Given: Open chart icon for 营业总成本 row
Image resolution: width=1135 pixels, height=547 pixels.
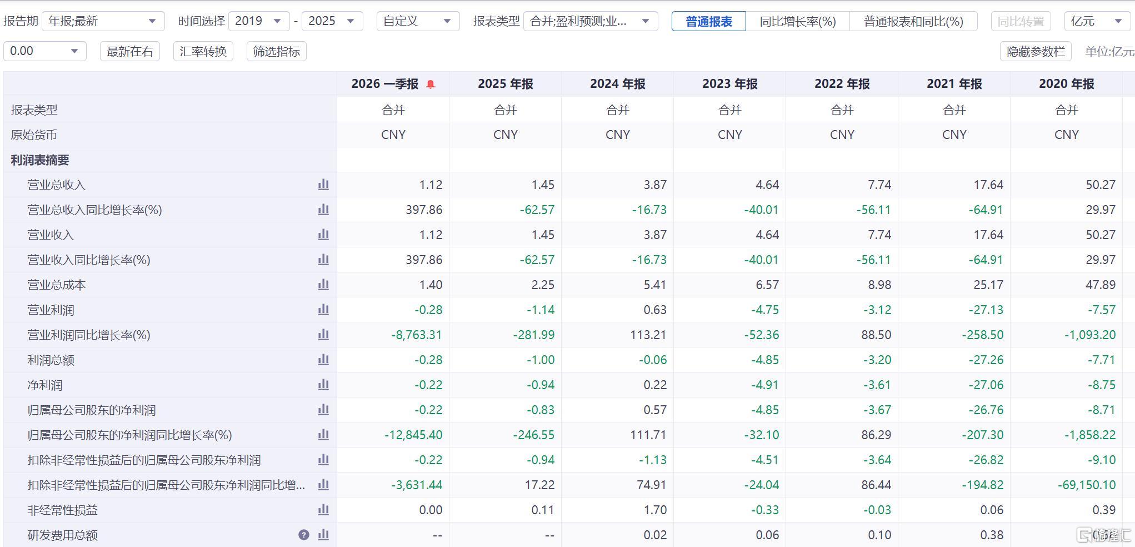Looking at the screenshot, I should [323, 285].
